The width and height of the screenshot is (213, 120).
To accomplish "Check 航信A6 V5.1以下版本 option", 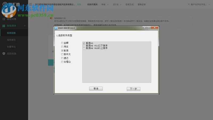I will pyautogui.click(x=84, y=46).
